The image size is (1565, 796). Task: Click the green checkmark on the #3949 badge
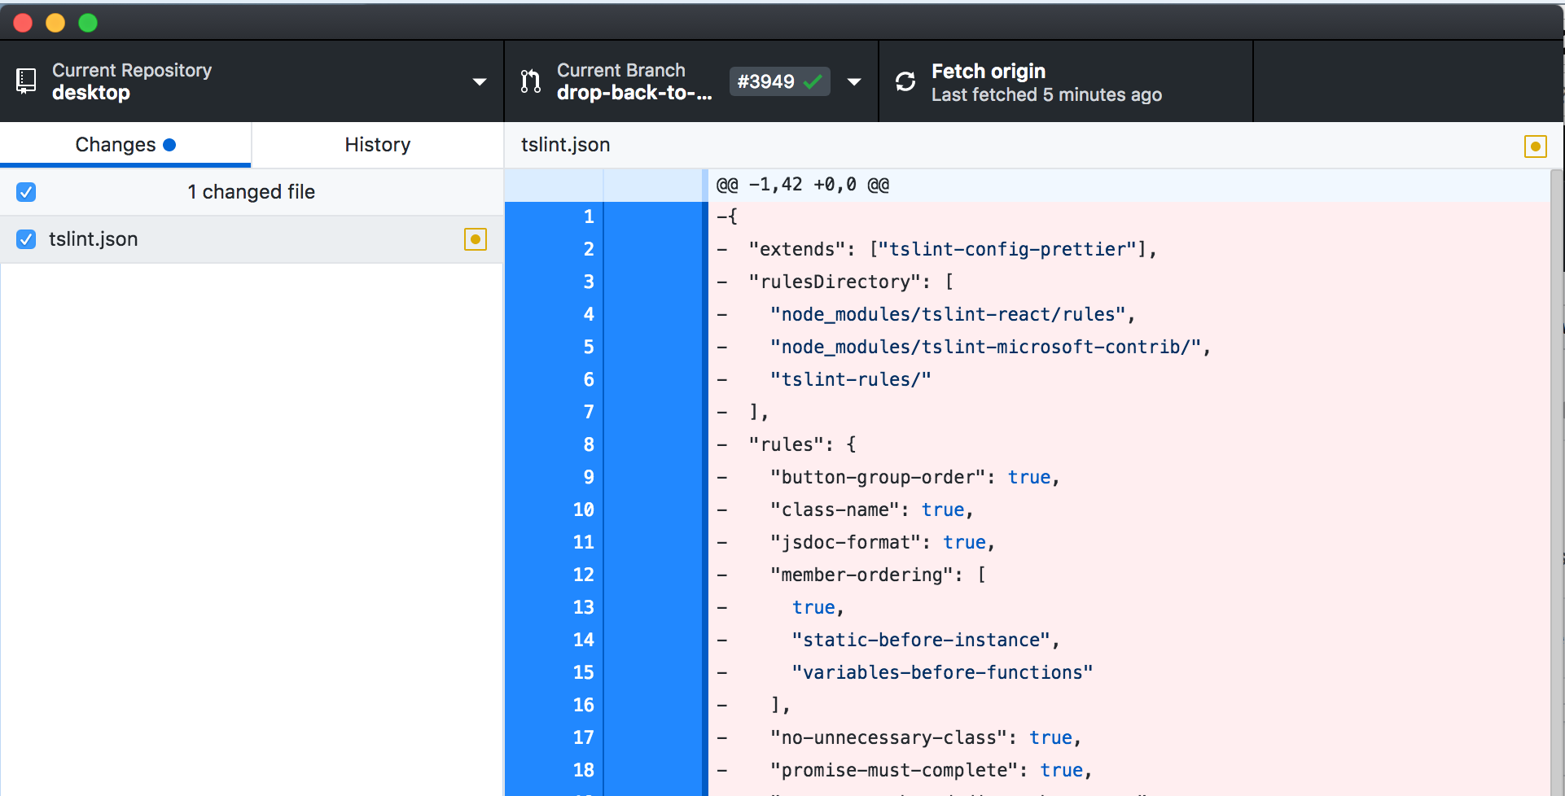click(x=813, y=81)
